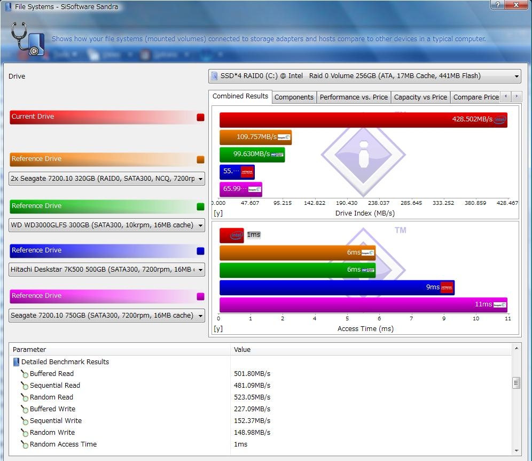The height and width of the screenshot is (461, 532).
Task: Toggle the magenta Reference Drive color square
Action: 200,297
